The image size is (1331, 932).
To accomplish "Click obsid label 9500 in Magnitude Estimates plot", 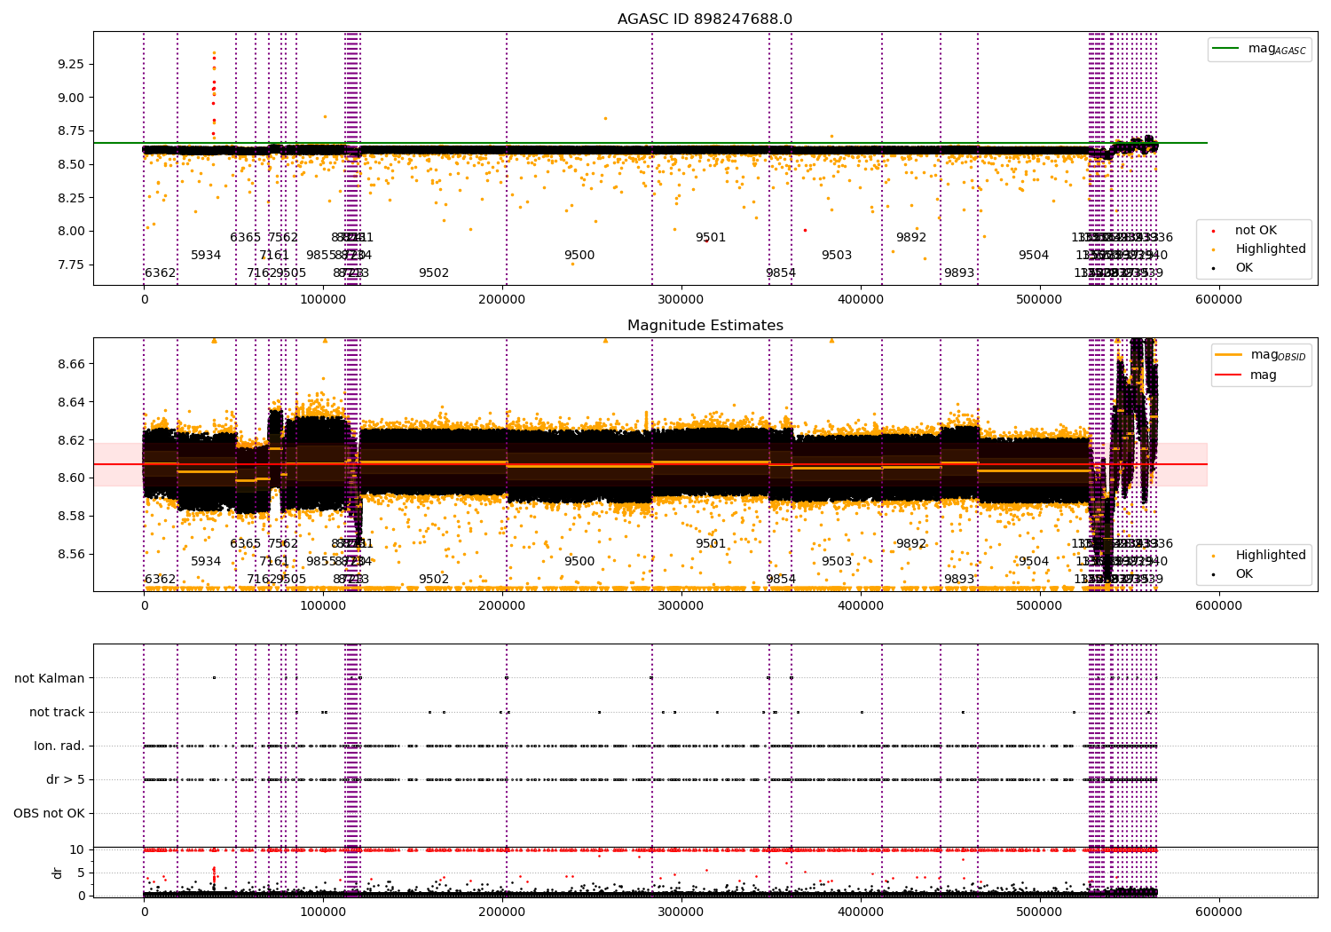I will 579,562.
